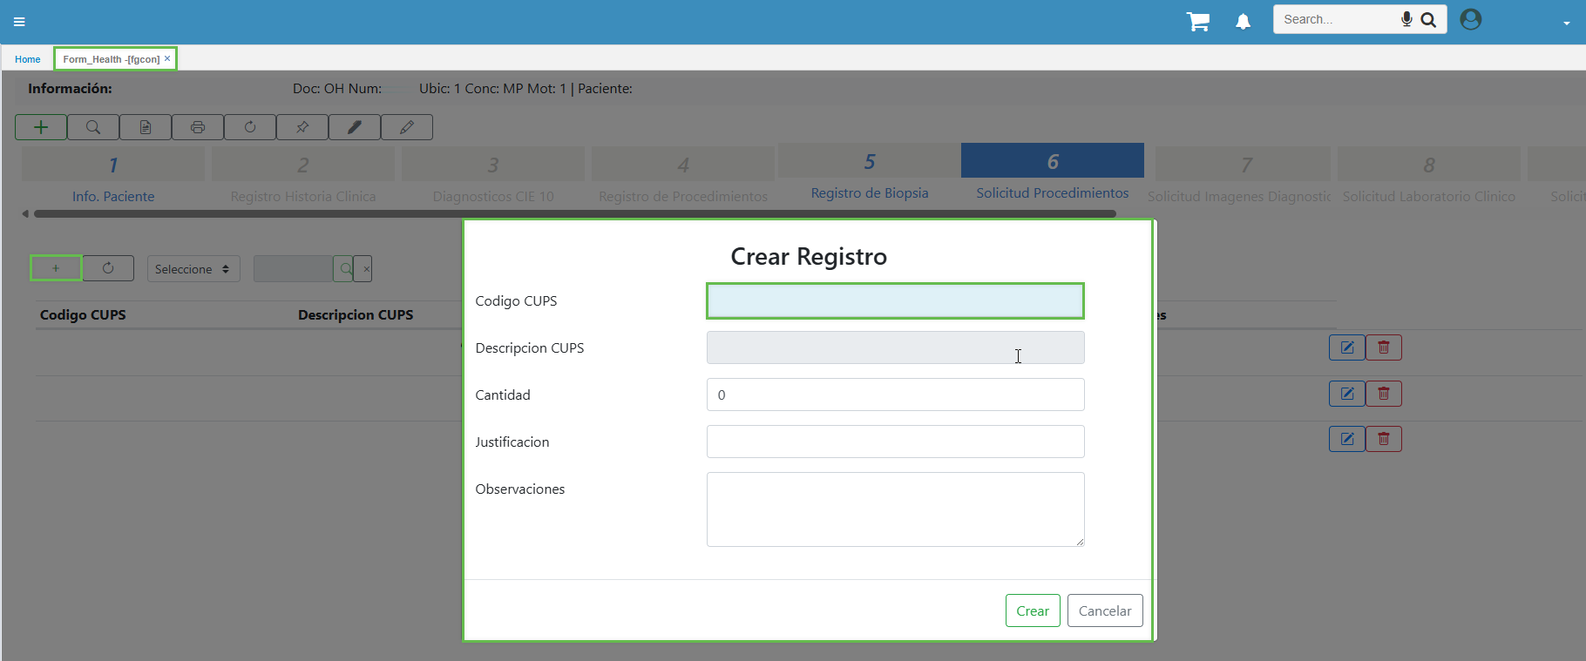Expand the user account dropdown arrow
This screenshot has height=661, width=1586.
coord(1566,24)
